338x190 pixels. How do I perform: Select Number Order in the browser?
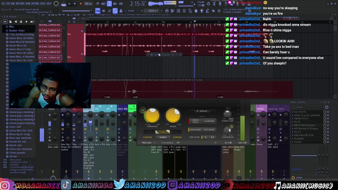(x=17, y=31)
